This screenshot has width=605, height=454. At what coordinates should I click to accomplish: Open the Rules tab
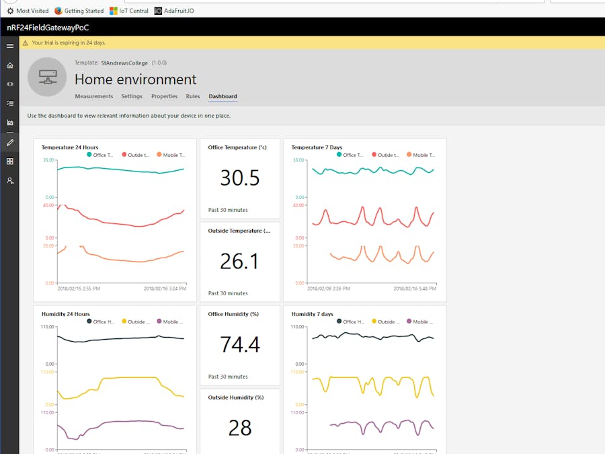[193, 96]
